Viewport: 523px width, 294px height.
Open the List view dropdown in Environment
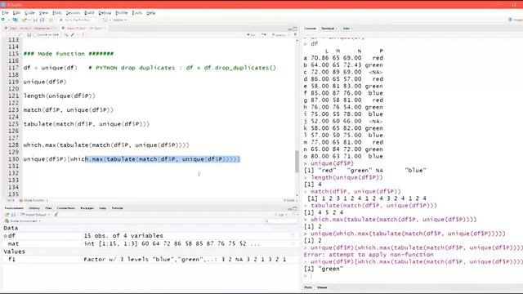281,215
